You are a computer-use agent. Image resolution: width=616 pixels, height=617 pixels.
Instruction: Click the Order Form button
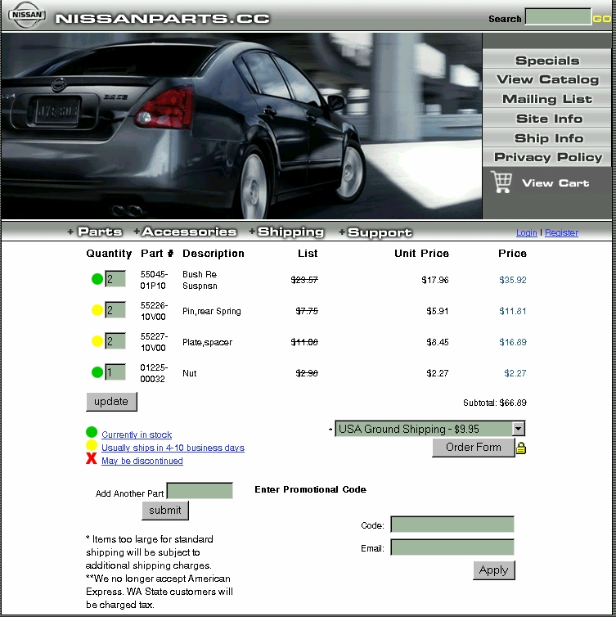pos(473,448)
